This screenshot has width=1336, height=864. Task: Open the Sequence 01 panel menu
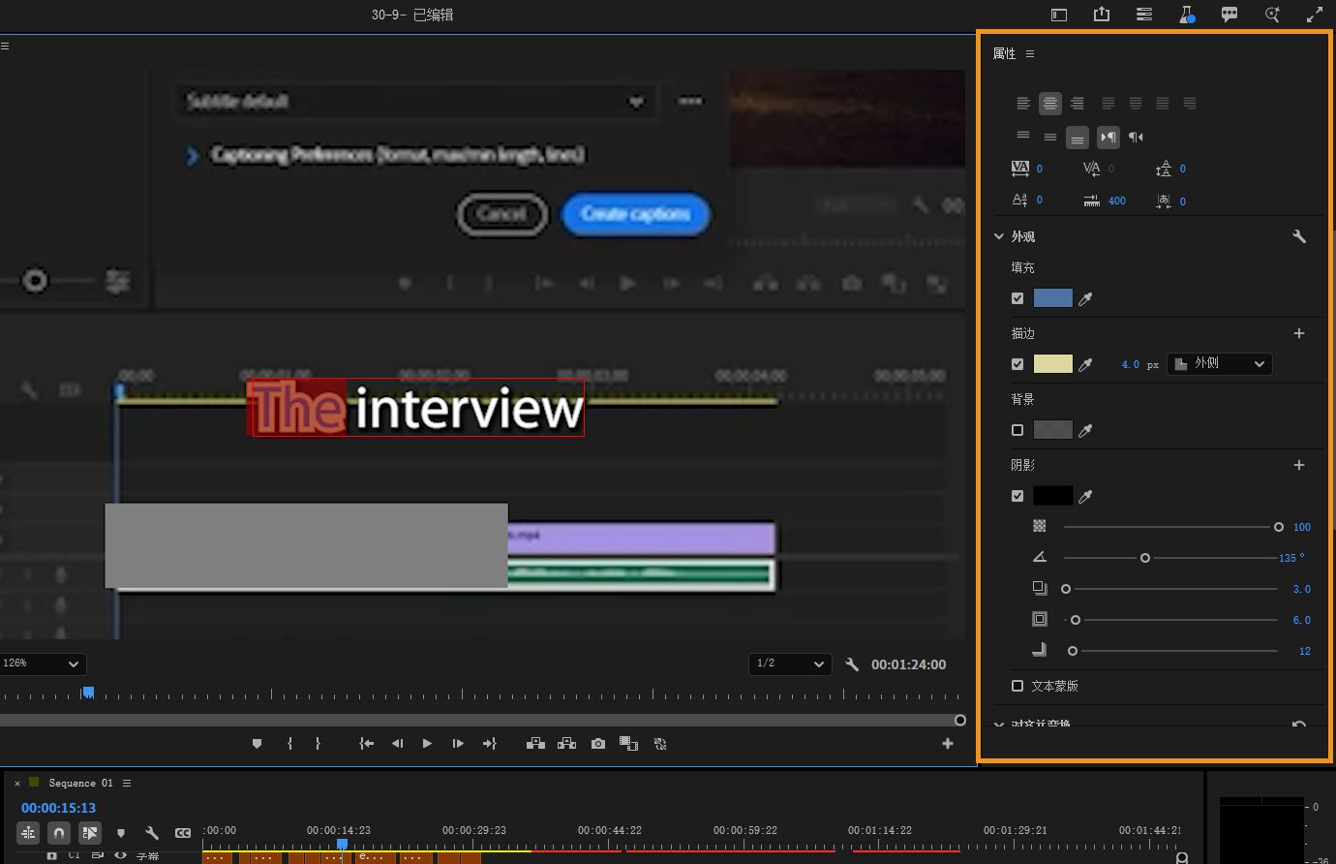pos(127,783)
